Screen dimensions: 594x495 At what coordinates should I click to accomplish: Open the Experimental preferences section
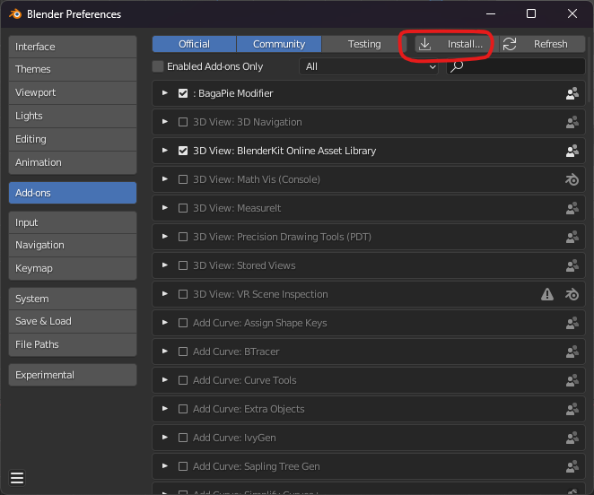pyautogui.click(x=73, y=375)
